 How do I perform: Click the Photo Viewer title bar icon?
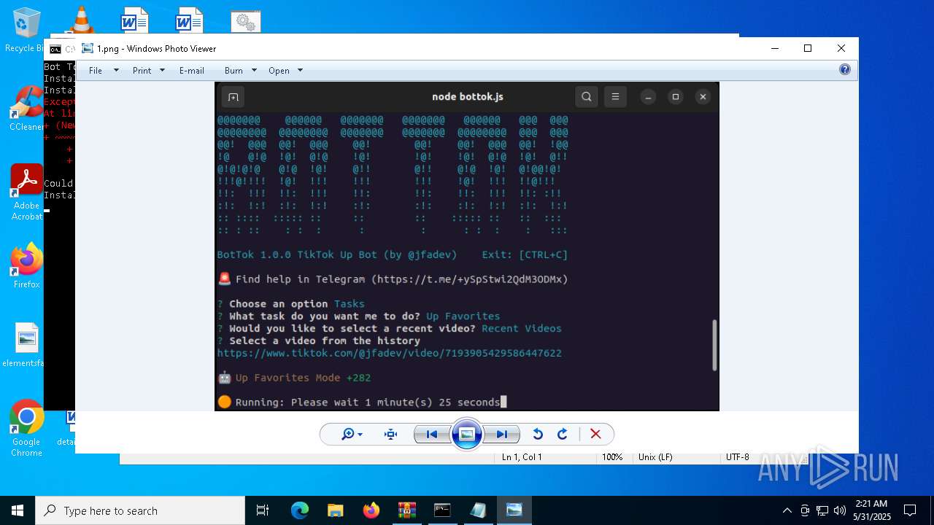coord(88,48)
